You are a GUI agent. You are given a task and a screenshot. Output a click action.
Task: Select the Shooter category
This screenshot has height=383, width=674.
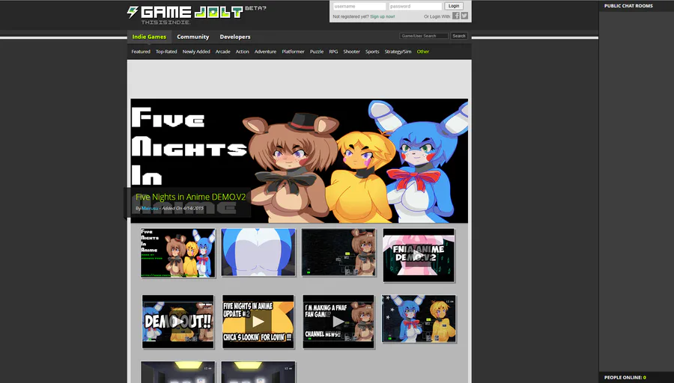tap(352, 52)
